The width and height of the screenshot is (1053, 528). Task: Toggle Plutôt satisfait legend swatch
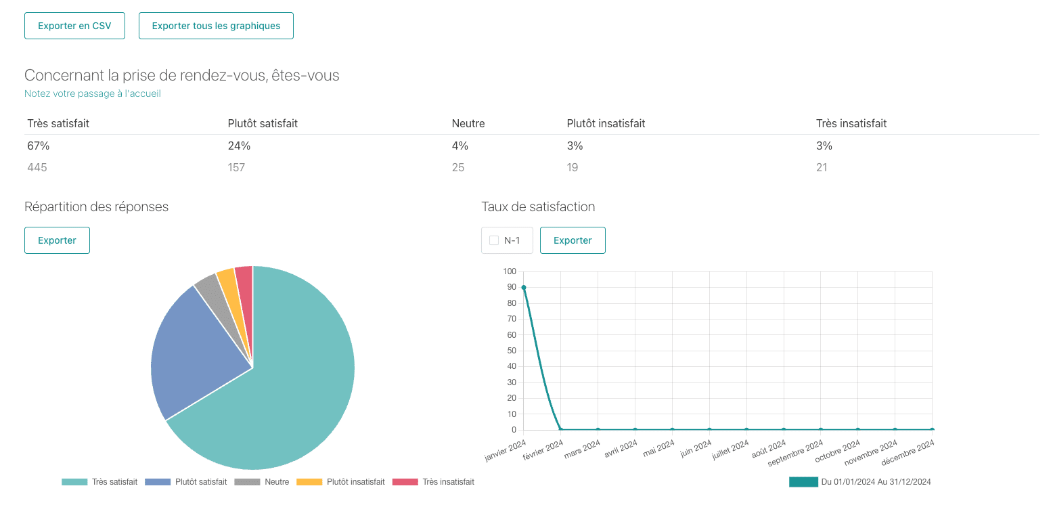click(158, 482)
